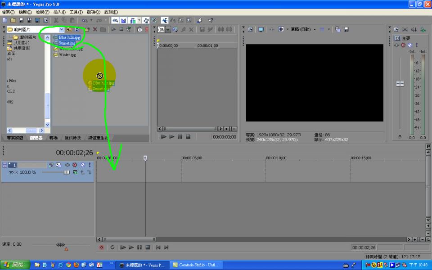Open the trimmer media history dropdown

click(168, 29)
